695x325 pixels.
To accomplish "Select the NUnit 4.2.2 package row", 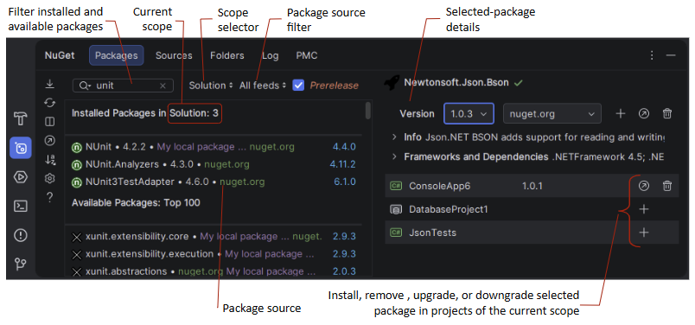I will [214, 147].
